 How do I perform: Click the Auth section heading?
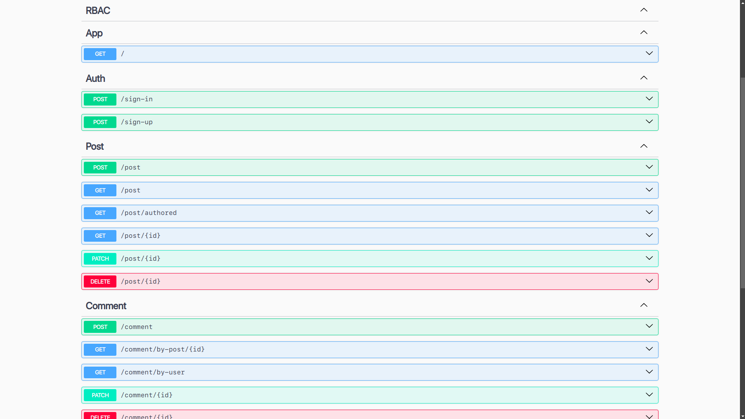point(95,78)
